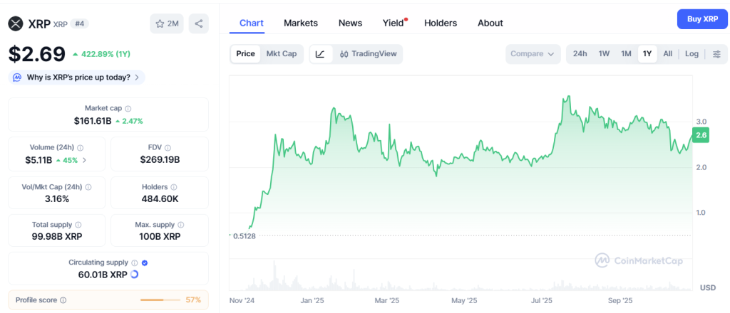Image resolution: width=730 pixels, height=313 pixels.
Task: Expand the Volume (24h) chevron arrow
Action: point(85,160)
